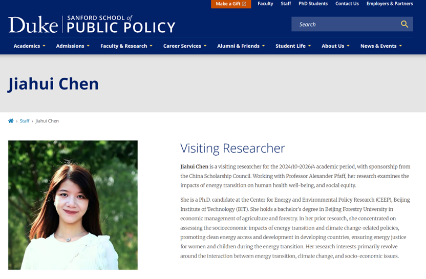Open the News & Events menu
This screenshot has height=279, width=426.
[x=381, y=46]
